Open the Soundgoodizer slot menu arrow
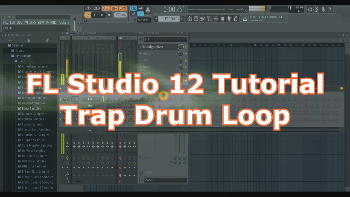The image size is (350, 197). pyautogui.click(x=140, y=47)
